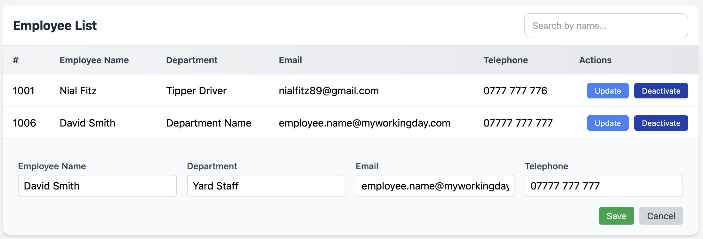
Task: Select the Email input in edit form
Action: (x=435, y=186)
